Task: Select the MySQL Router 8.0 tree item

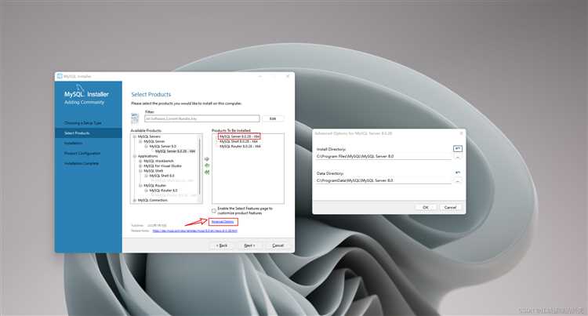Action: pyautogui.click(x=164, y=191)
